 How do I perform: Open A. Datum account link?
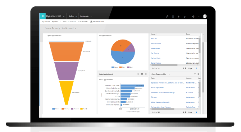[x=190, y=92]
